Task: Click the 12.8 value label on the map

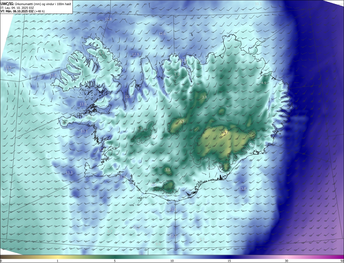Action: pos(108,19)
